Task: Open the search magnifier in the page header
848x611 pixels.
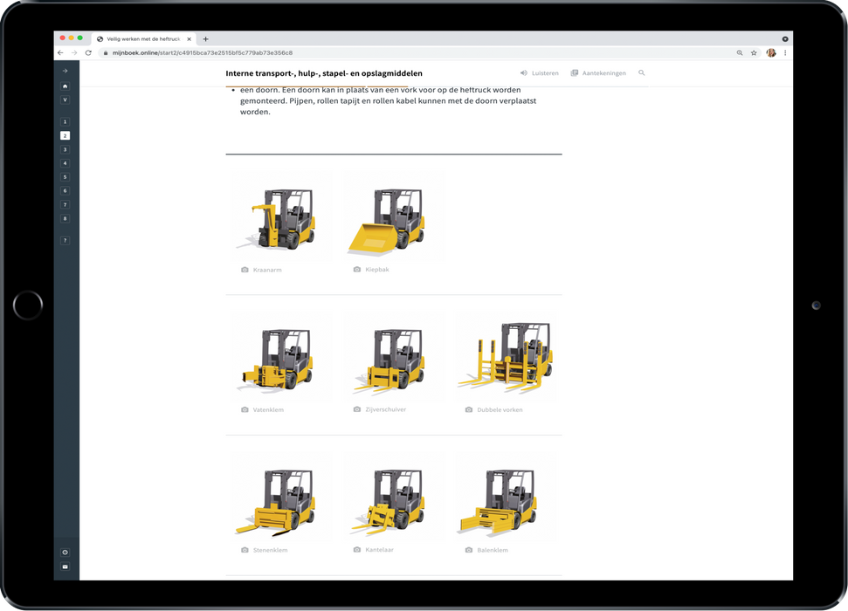Action: pos(642,73)
